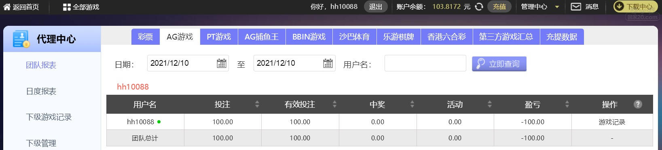Refresh account balance with circular arrow icon
662x150 pixels.
pyautogui.click(x=479, y=7)
